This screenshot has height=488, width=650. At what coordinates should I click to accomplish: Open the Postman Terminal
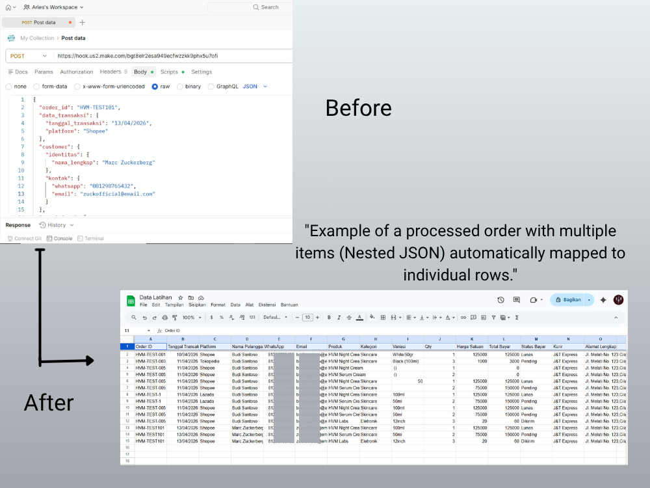(x=90, y=239)
